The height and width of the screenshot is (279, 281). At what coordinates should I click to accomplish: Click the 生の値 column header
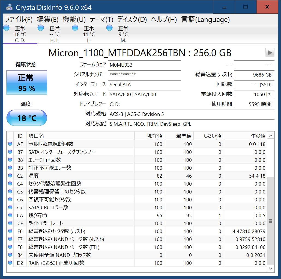pyautogui.click(x=245, y=136)
